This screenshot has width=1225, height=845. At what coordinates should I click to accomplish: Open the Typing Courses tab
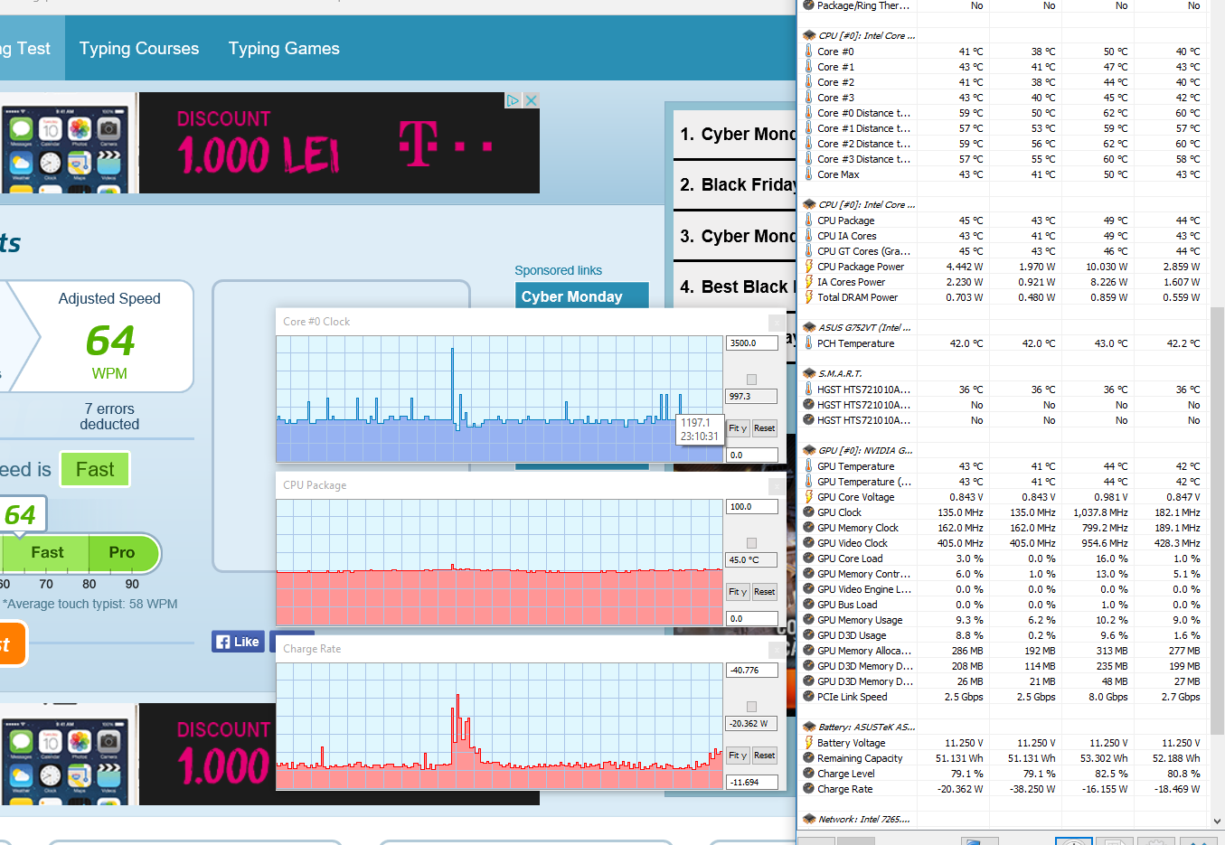click(139, 49)
